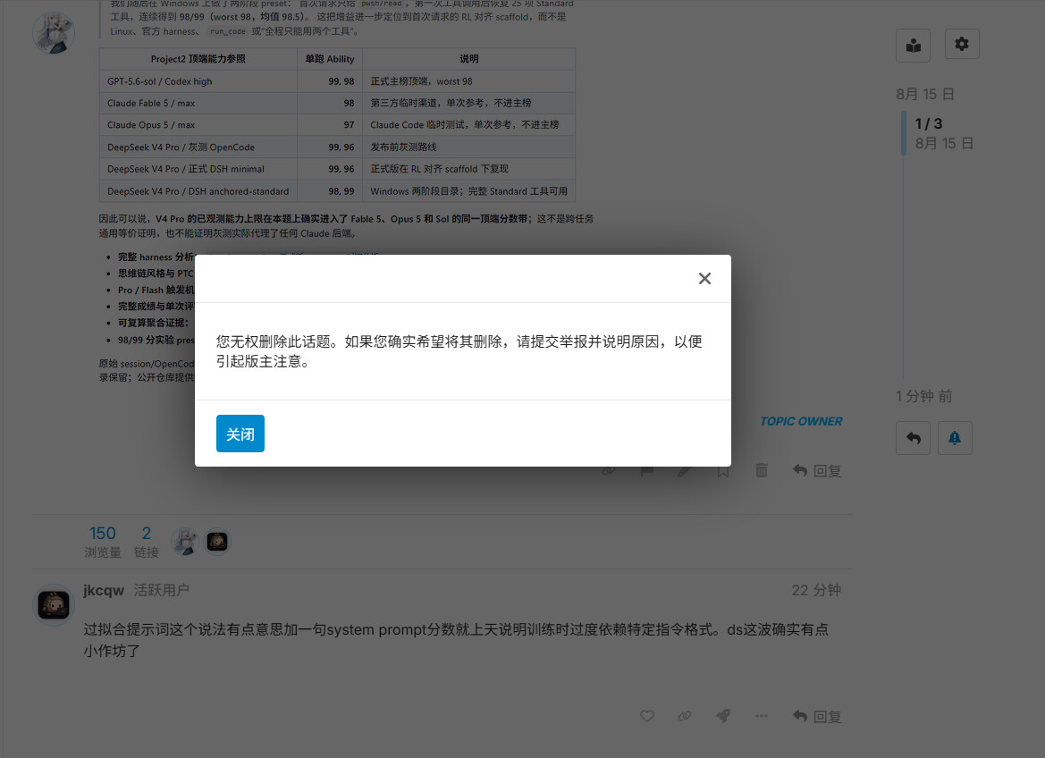Click the 发布前灰测路线 cell
The image size is (1045, 758).
[x=468, y=147]
